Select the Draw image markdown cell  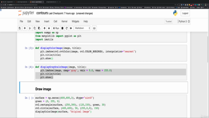[x=104, y=88]
